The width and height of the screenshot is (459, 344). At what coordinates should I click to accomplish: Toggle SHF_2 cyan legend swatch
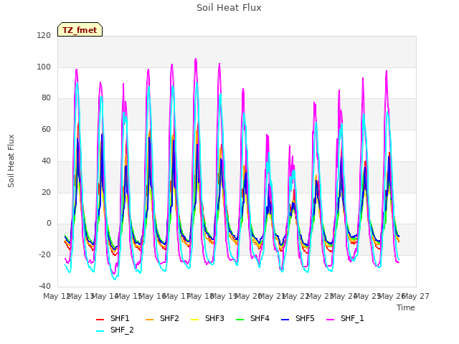100,331
